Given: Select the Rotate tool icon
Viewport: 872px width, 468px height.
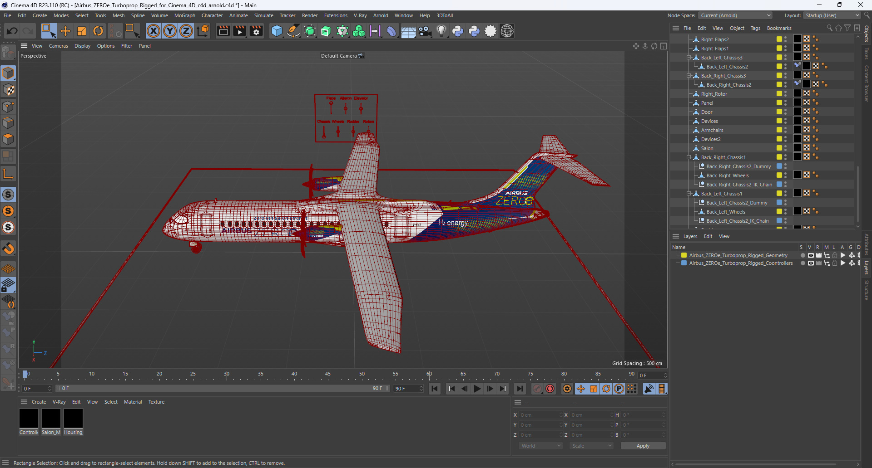Looking at the screenshot, I should coord(98,31).
